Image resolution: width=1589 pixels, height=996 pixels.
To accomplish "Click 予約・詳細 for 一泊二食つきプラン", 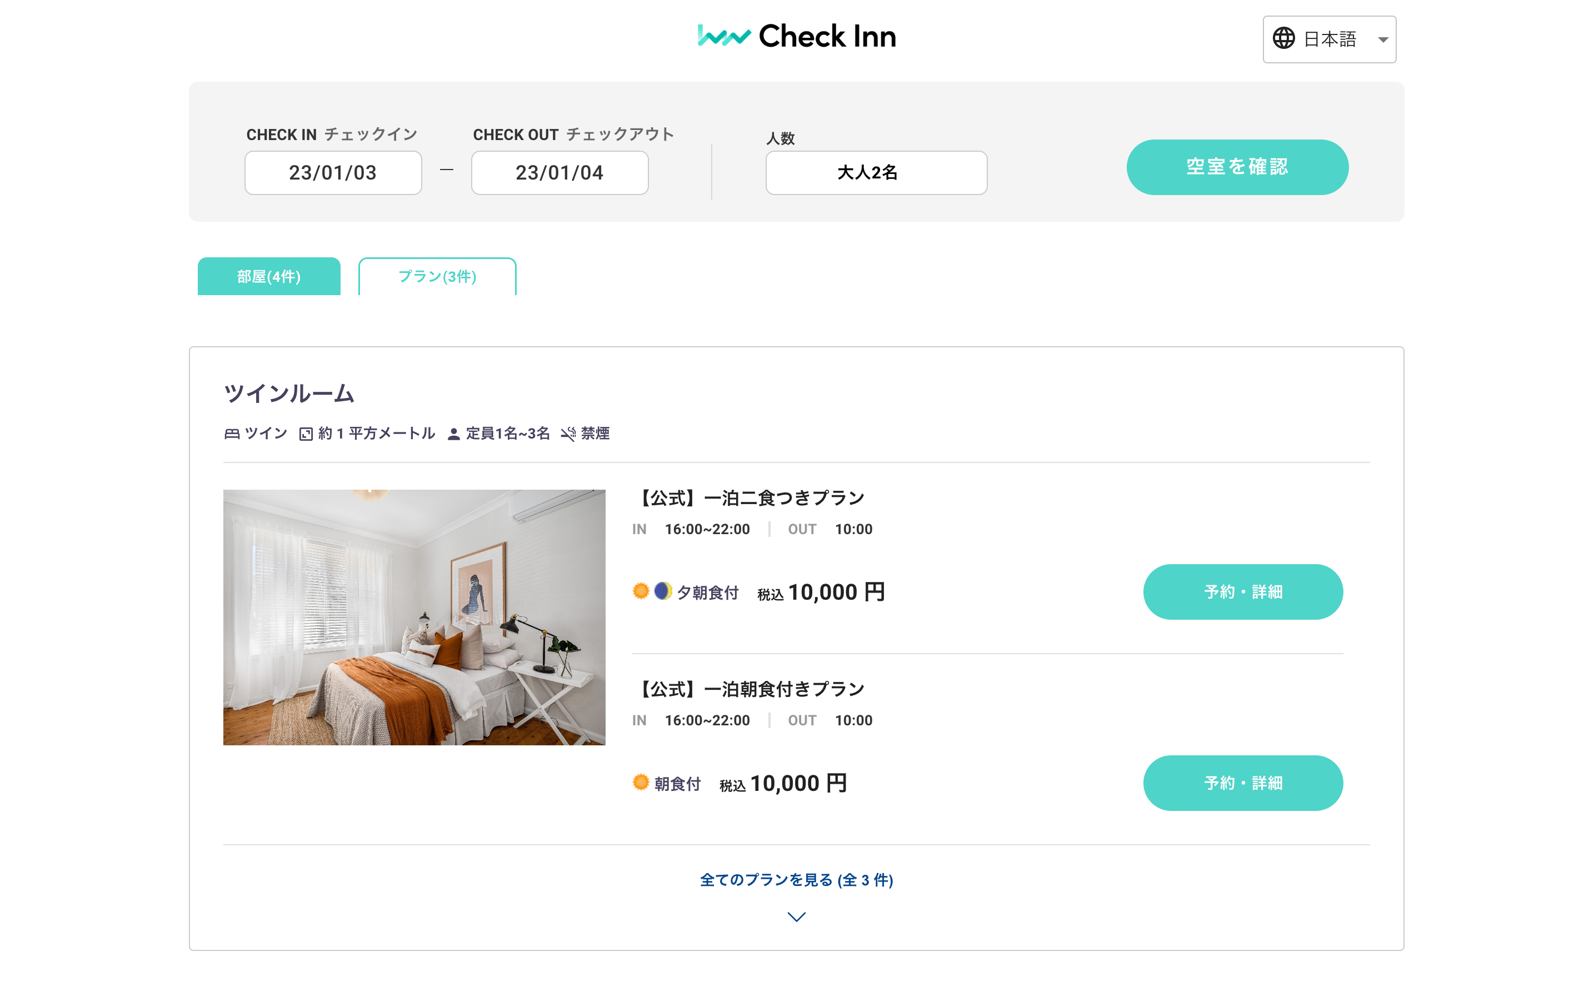I will [x=1242, y=591].
